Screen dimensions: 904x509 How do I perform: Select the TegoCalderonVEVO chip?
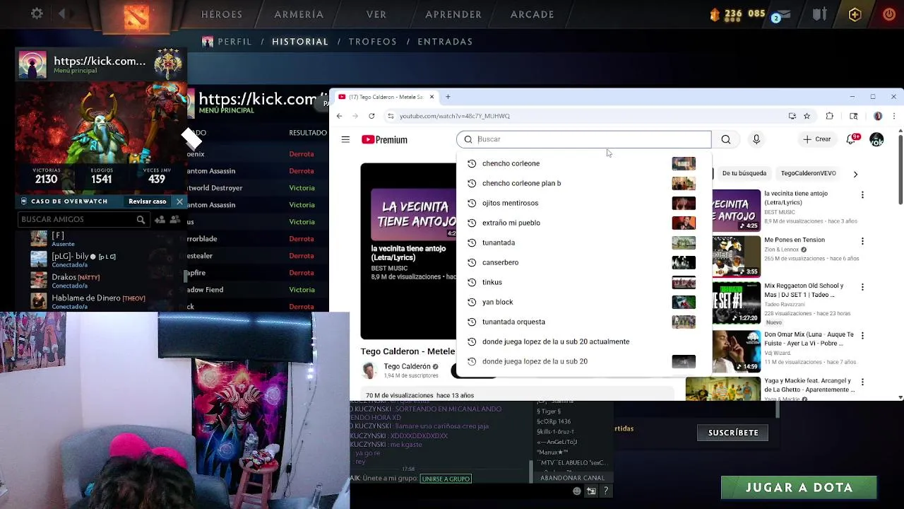[x=808, y=173]
